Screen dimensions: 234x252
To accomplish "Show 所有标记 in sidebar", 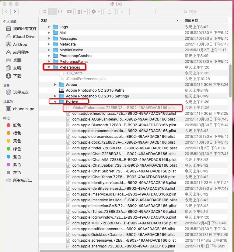I will point(19,180).
